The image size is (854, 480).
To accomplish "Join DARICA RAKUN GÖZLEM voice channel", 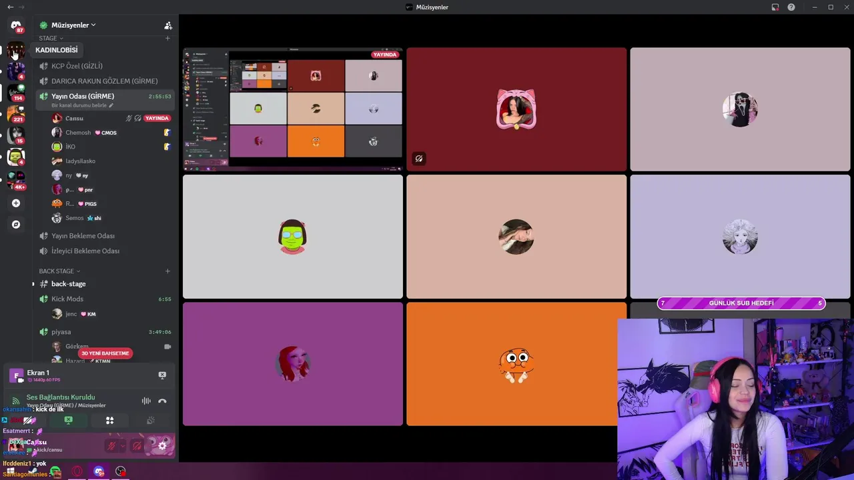I will (x=105, y=81).
